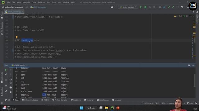Screen dimensions: 199x111
Task: Click CRLF line separator in status bar
Action: 157,103
